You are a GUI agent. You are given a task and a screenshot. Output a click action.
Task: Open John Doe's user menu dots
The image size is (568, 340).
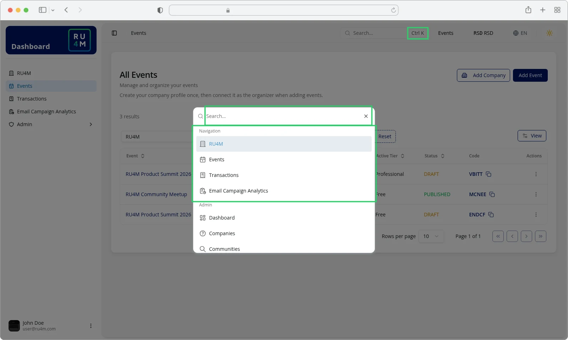tap(91, 326)
